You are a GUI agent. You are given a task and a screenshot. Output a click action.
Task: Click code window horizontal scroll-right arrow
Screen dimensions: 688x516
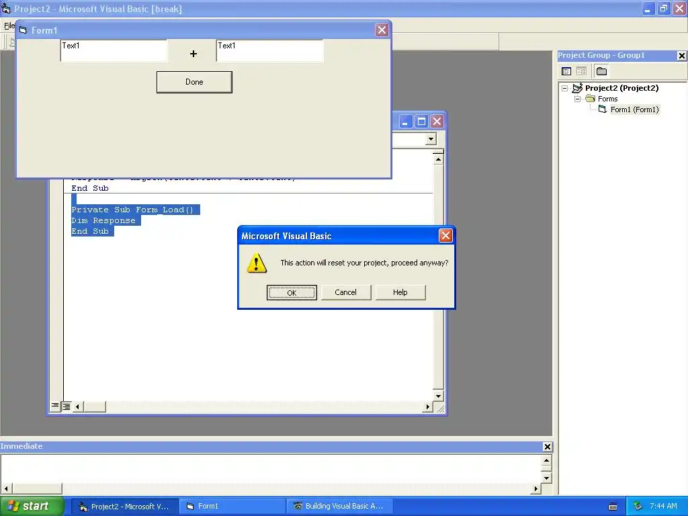pos(428,406)
